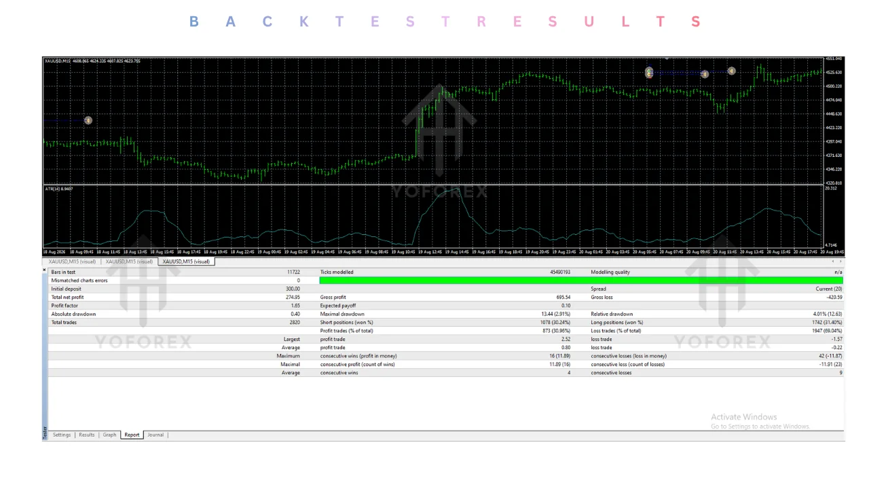The height and width of the screenshot is (489, 869).
Task: Close the Tester panel with the x
Action: (x=45, y=270)
